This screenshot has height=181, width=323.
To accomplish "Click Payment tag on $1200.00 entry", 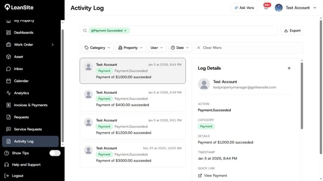I will [104, 127].
